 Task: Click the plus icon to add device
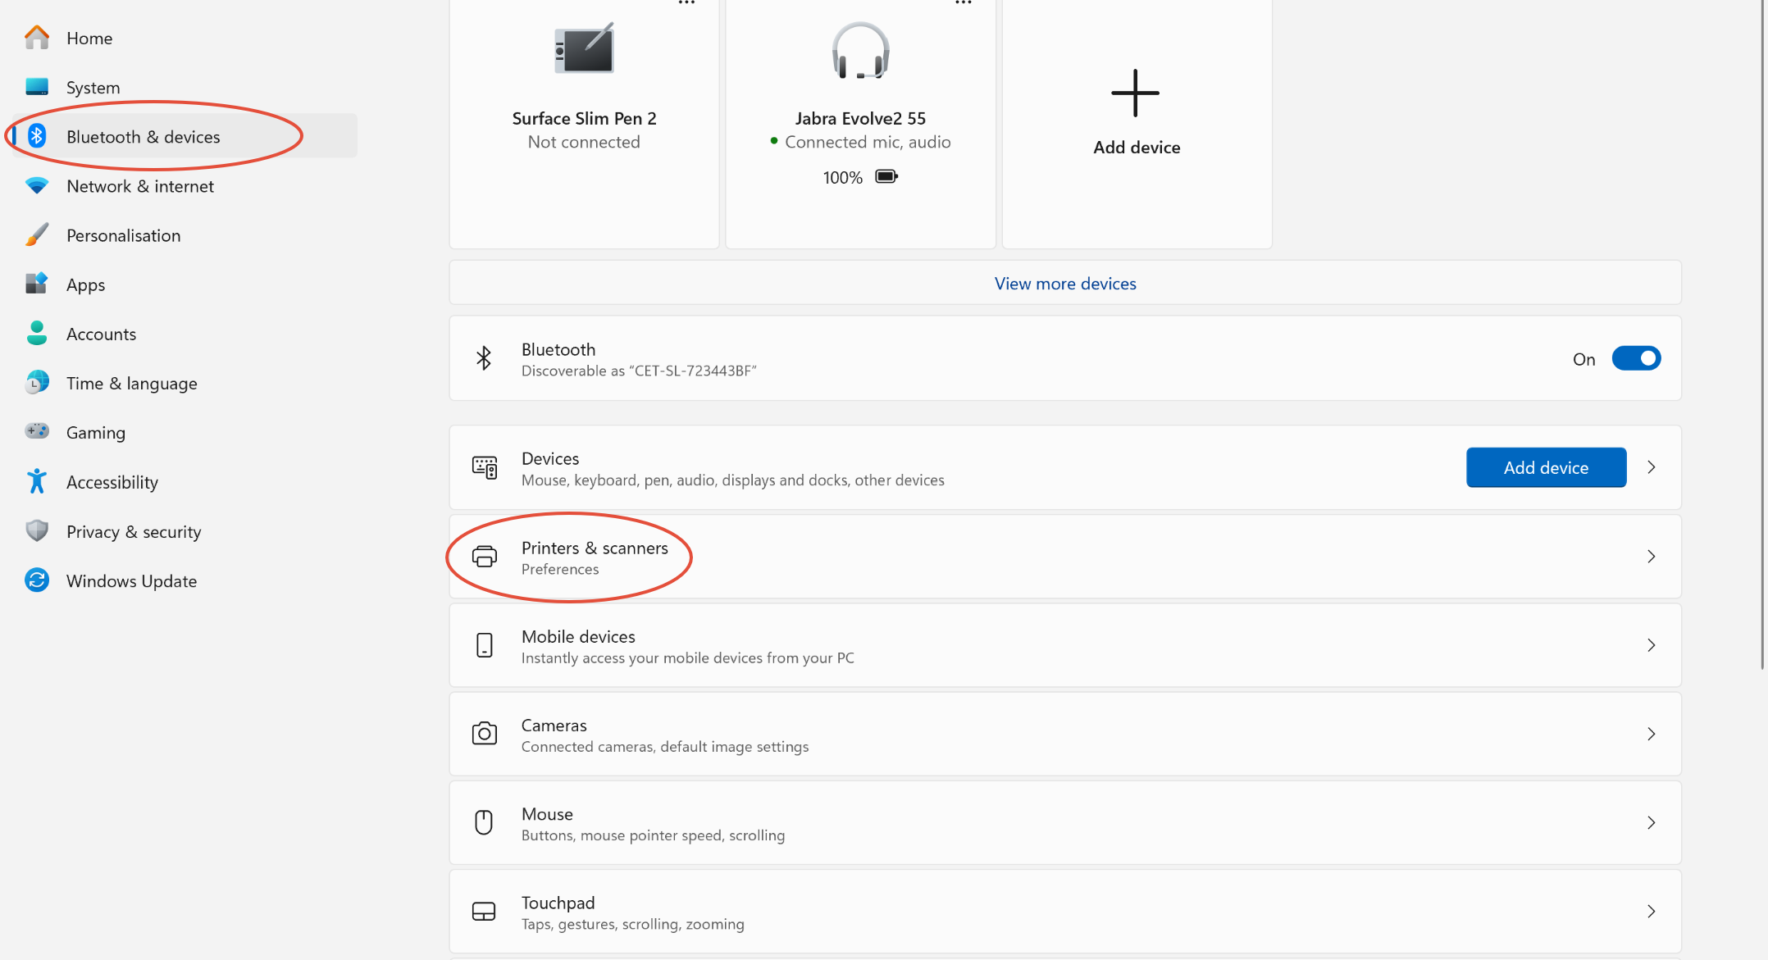pos(1136,93)
